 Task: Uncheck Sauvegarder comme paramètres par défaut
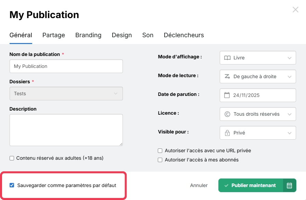point(12,185)
